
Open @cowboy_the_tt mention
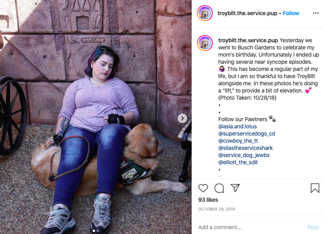click(238, 141)
